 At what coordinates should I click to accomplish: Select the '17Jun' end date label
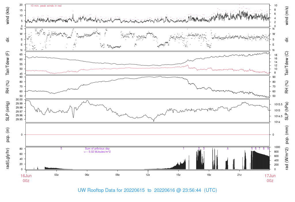270,176
